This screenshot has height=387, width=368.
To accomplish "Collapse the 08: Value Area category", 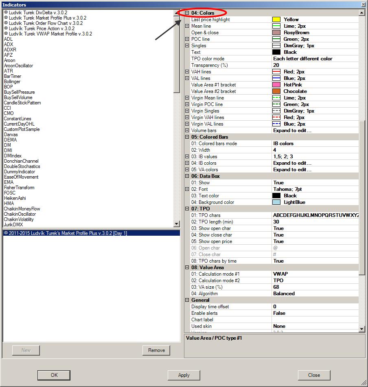I will [x=187, y=267].
